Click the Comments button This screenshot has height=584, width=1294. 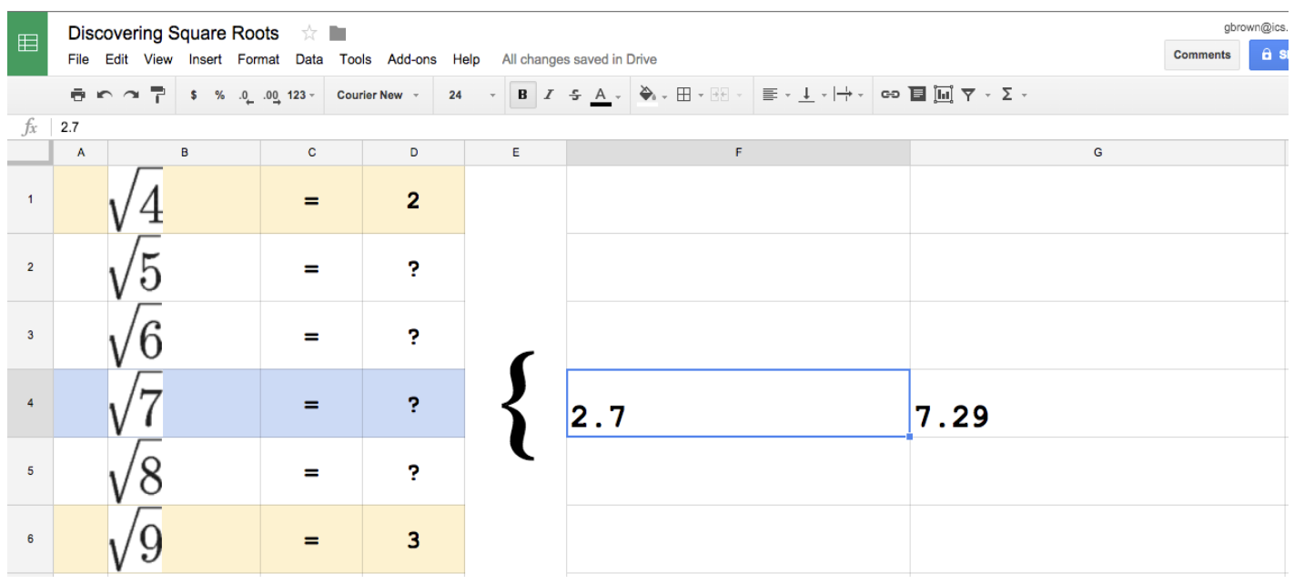click(1201, 55)
